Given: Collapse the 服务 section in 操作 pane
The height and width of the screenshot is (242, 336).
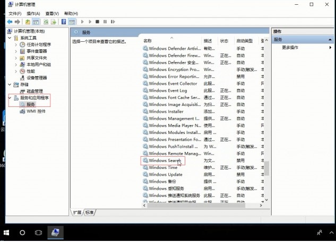Looking at the screenshot, I should 330,40.
